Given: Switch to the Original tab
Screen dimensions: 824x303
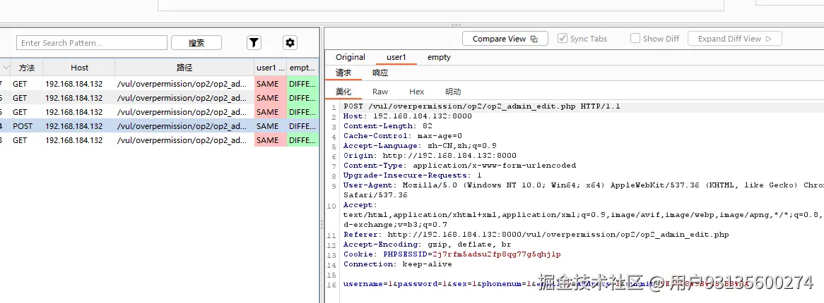Looking at the screenshot, I should click(351, 57).
